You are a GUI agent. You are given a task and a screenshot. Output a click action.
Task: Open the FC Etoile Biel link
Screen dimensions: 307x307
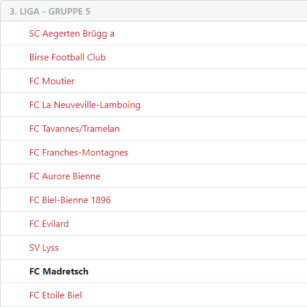(56, 295)
